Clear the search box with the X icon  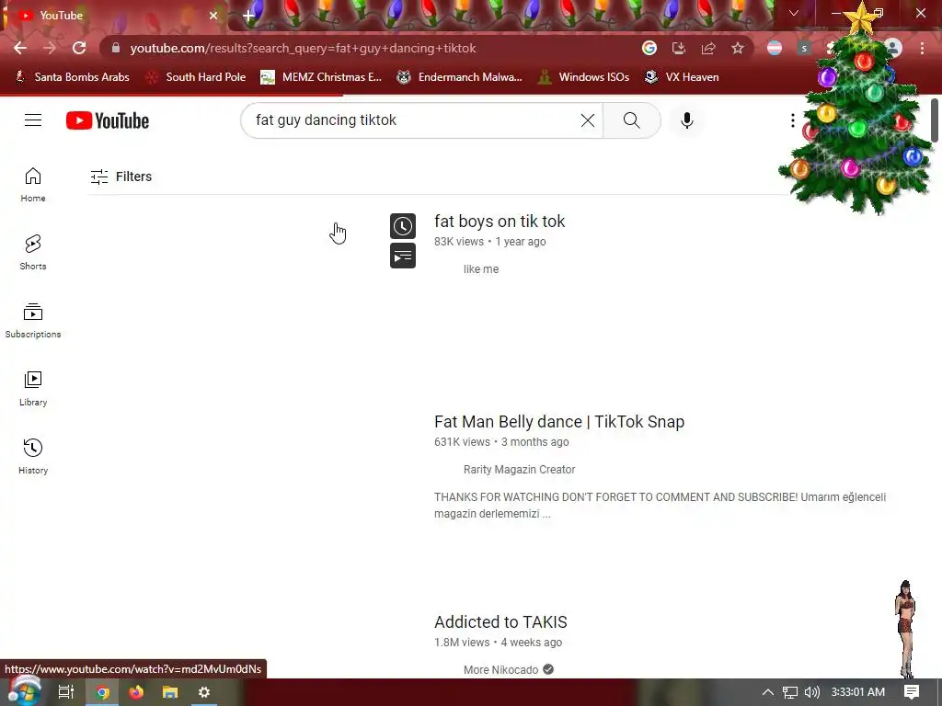(x=588, y=120)
